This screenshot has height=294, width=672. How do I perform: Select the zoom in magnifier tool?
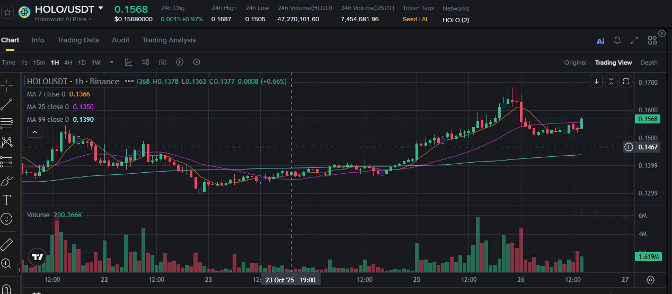7,263
